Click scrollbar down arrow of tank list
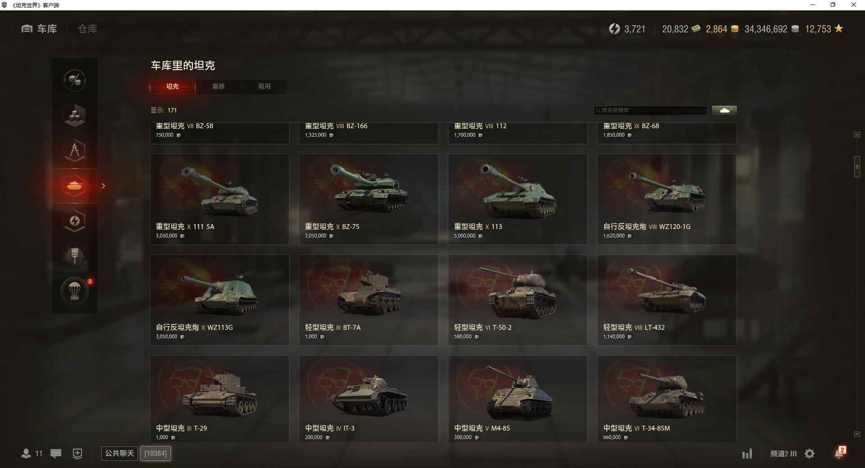 (857, 434)
